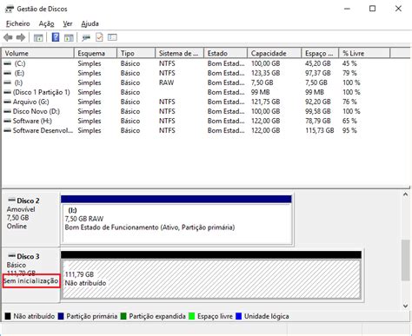The height and width of the screenshot is (336, 412).
Task: Click the disk pane scroll down arrow
Action: click(405, 306)
